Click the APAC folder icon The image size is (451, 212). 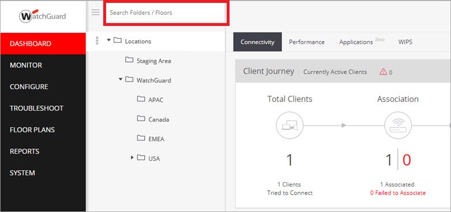tap(141, 99)
